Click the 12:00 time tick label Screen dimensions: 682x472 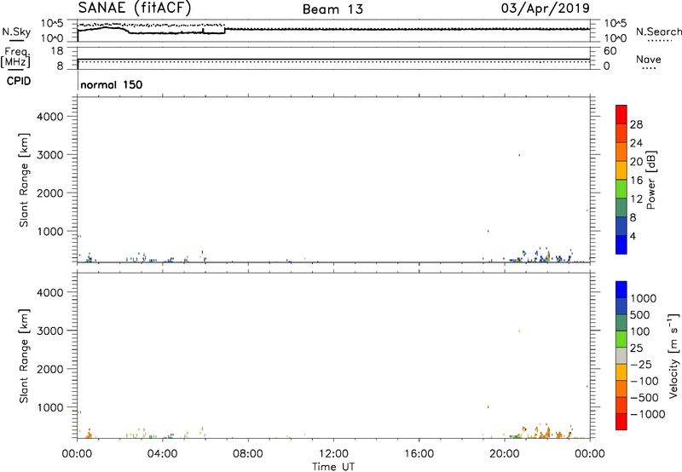click(x=333, y=454)
